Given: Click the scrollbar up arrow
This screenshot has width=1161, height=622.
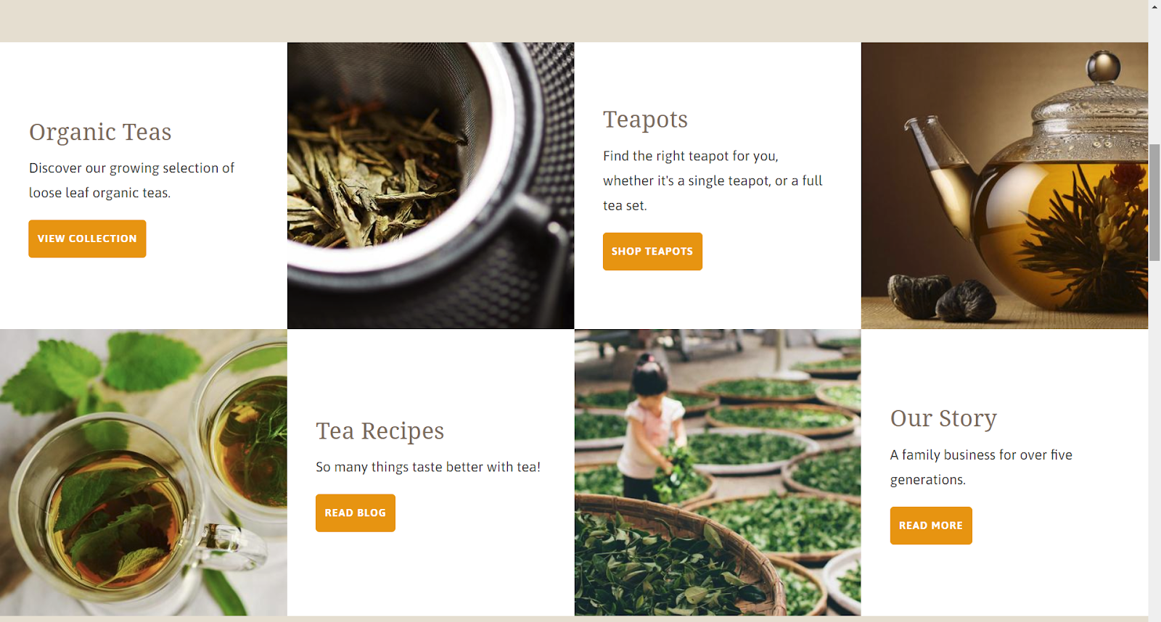Looking at the screenshot, I should tap(1154, 6).
